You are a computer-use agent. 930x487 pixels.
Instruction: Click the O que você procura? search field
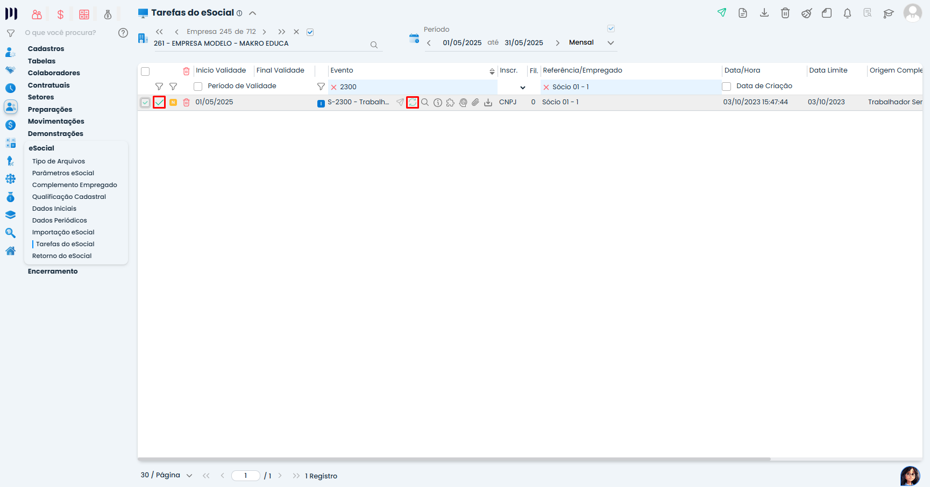61,33
